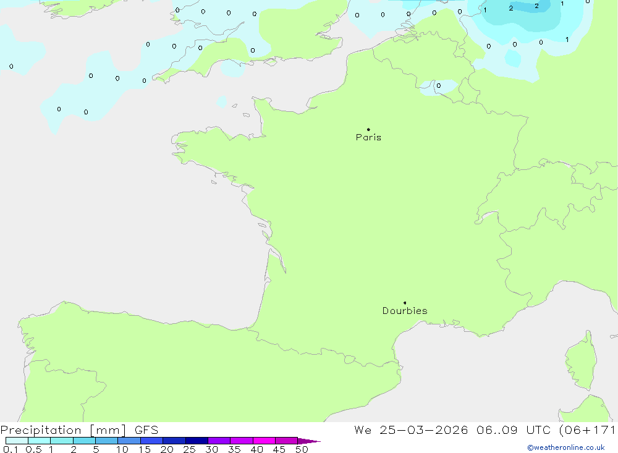
Task: Click the '35' legend scale value
Action: pyautogui.click(x=234, y=449)
